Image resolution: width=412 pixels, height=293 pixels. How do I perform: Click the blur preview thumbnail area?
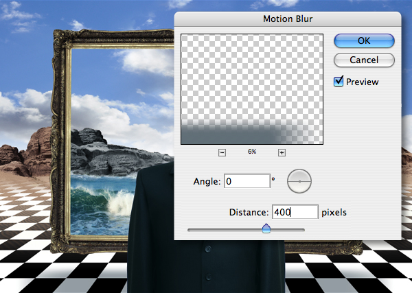252,89
